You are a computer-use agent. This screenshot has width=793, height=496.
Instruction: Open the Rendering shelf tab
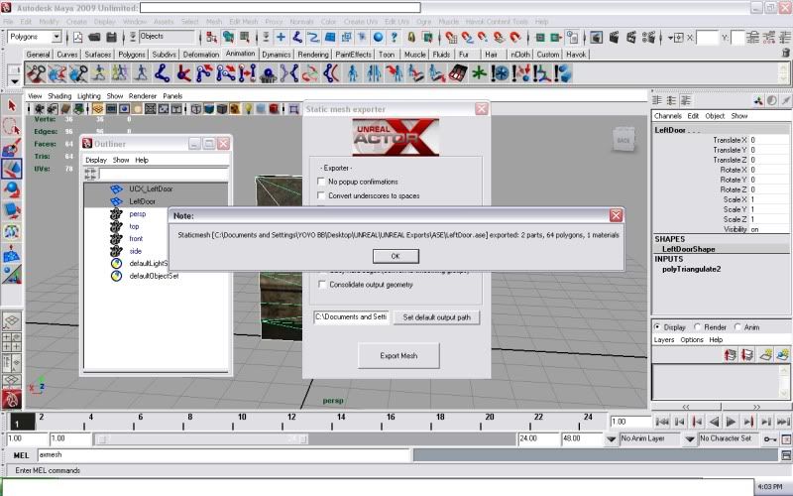(312, 55)
